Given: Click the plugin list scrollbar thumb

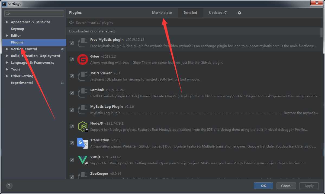Looking at the screenshot, I should click(321, 33).
